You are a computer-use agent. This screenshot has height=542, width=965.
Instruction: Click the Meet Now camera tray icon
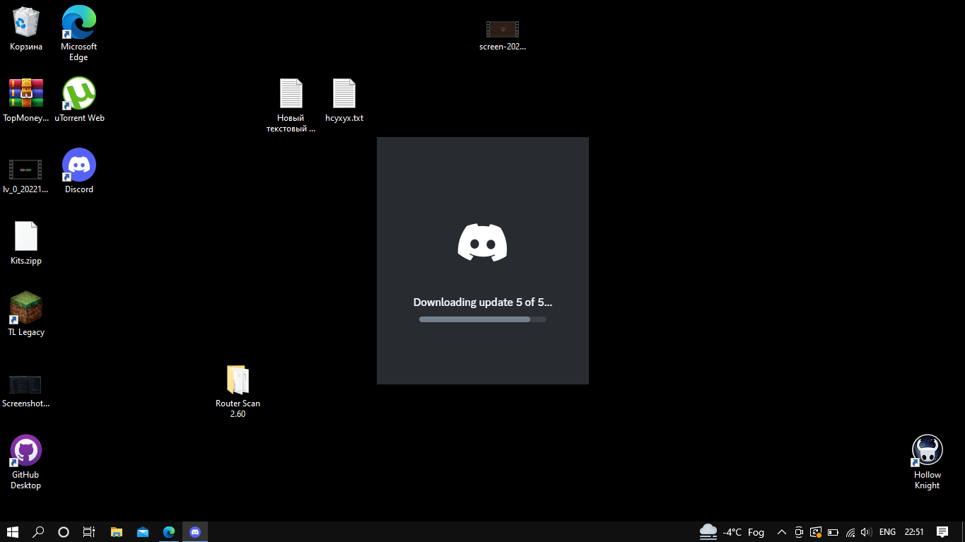tap(799, 532)
